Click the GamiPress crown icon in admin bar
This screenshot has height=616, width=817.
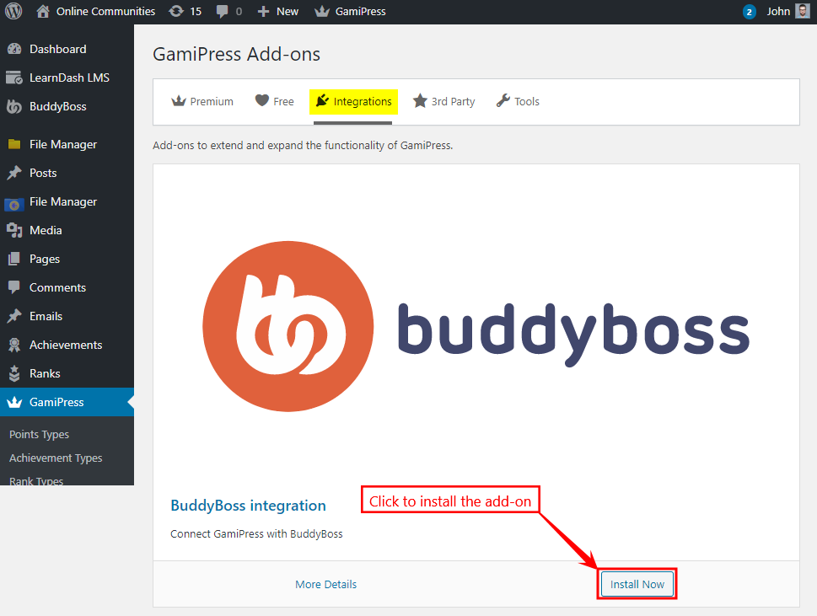coord(322,12)
